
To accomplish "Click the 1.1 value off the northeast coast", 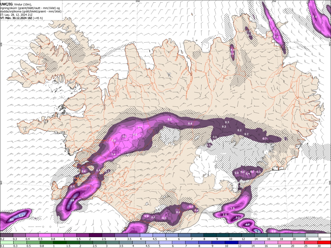I will (x=275, y=32).
